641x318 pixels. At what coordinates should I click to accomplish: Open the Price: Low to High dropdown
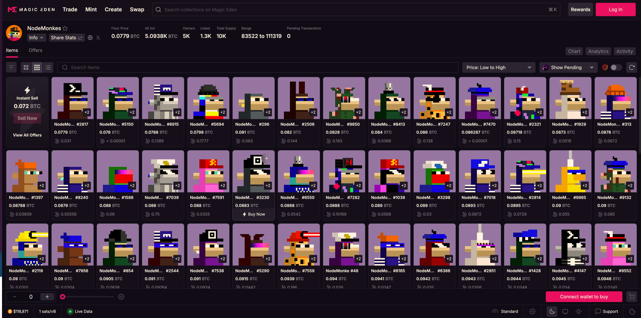[x=498, y=68]
